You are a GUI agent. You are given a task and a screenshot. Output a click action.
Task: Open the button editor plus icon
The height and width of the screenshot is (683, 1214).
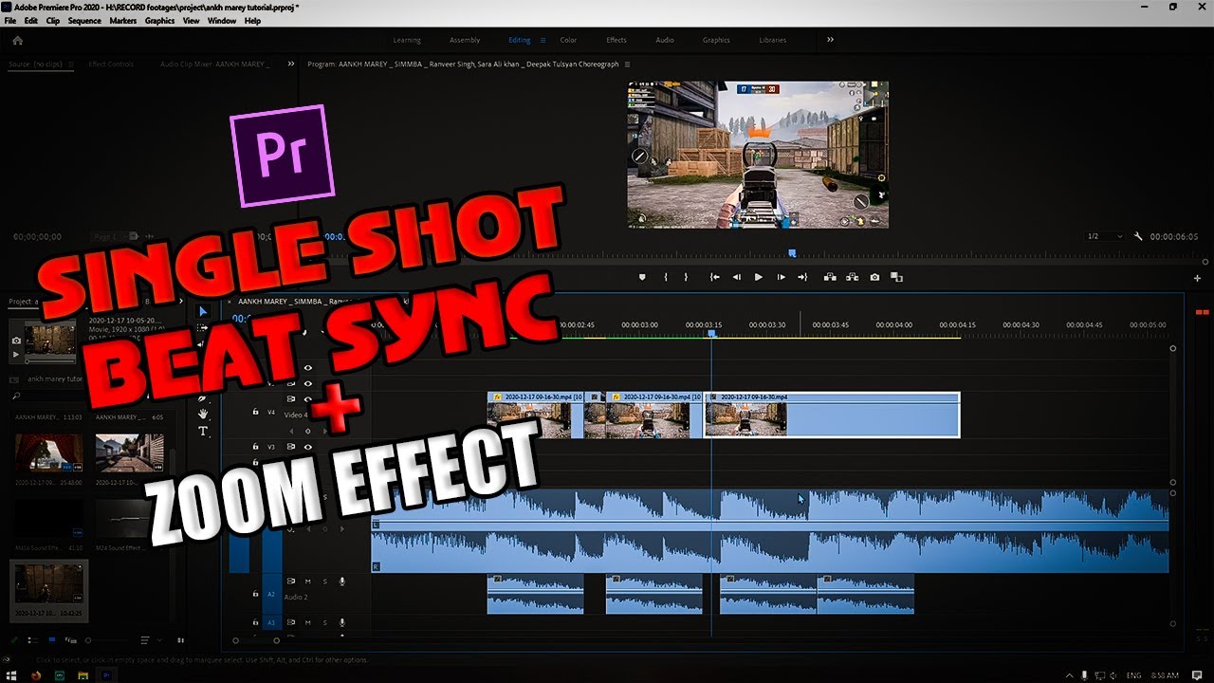(1197, 278)
